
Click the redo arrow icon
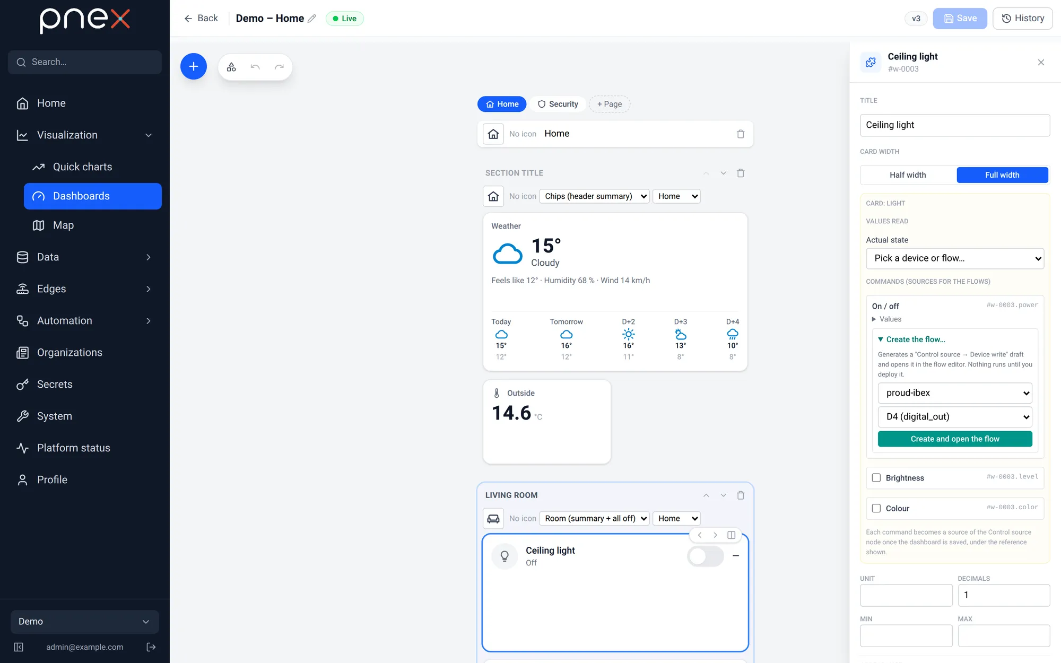279,67
